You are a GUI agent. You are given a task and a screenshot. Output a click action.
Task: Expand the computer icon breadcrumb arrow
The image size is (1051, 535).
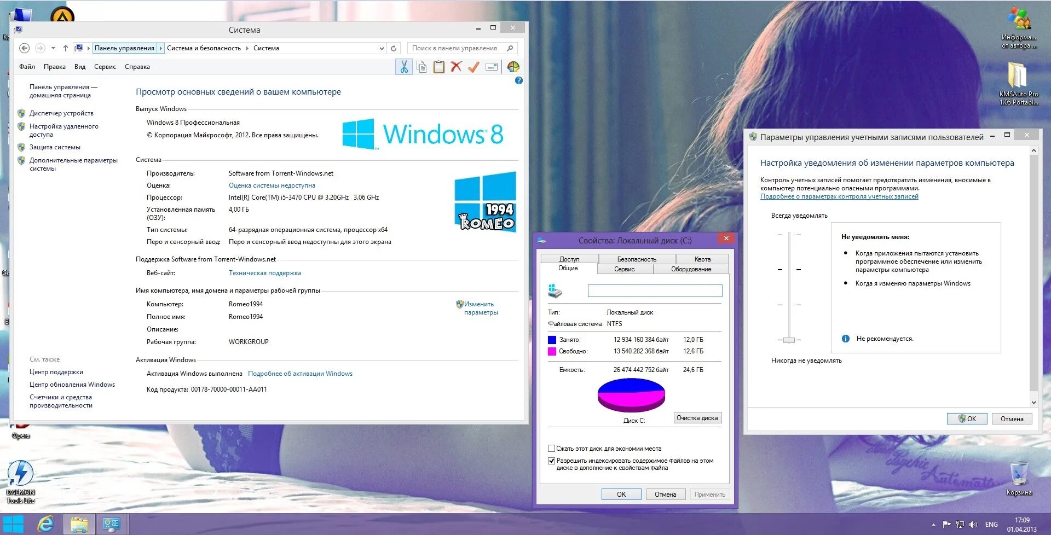pyautogui.click(x=88, y=48)
